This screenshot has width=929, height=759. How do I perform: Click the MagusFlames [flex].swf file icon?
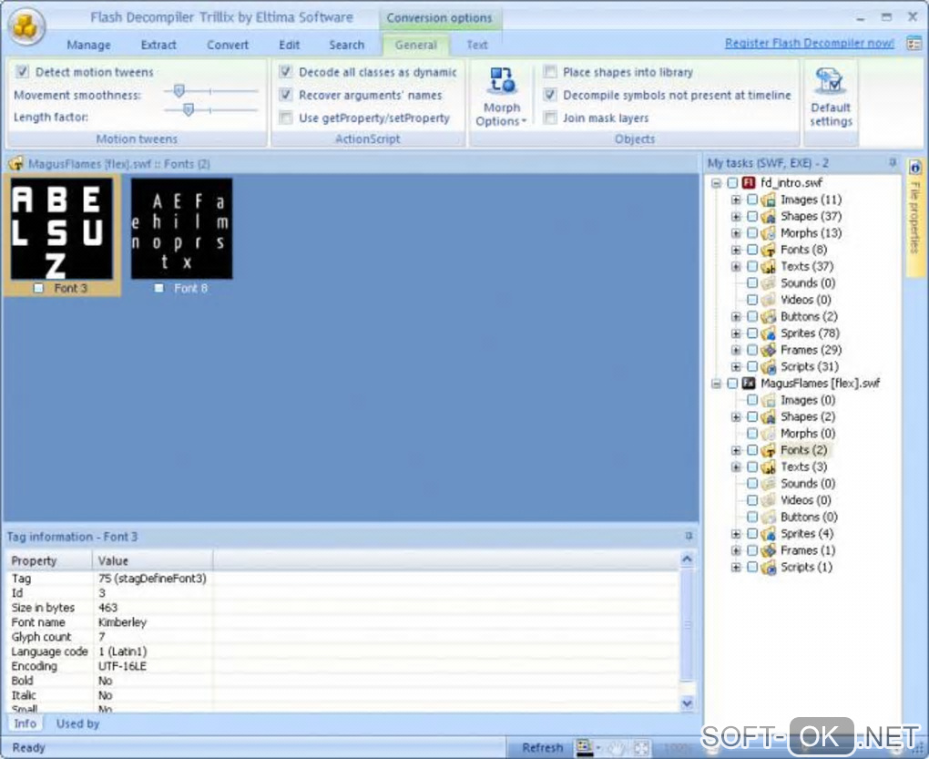tap(749, 384)
